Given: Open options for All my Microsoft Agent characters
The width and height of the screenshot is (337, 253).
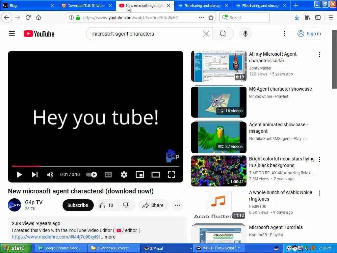Looking at the screenshot, I should 320,55.
